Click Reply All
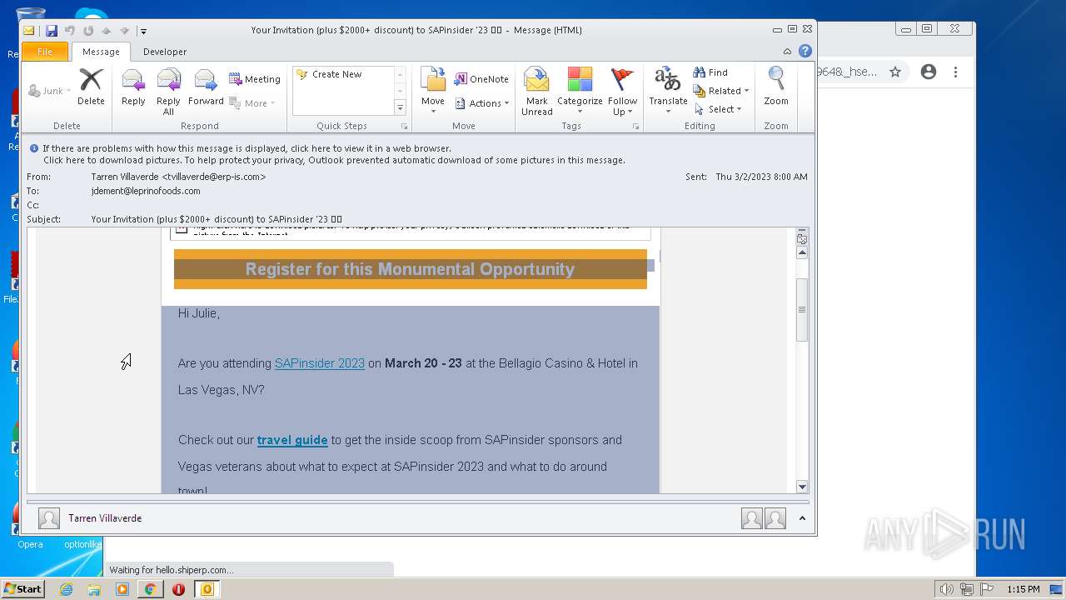The width and height of the screenshot is (1066, 600). pyautogui.click(x=168, y=92)
